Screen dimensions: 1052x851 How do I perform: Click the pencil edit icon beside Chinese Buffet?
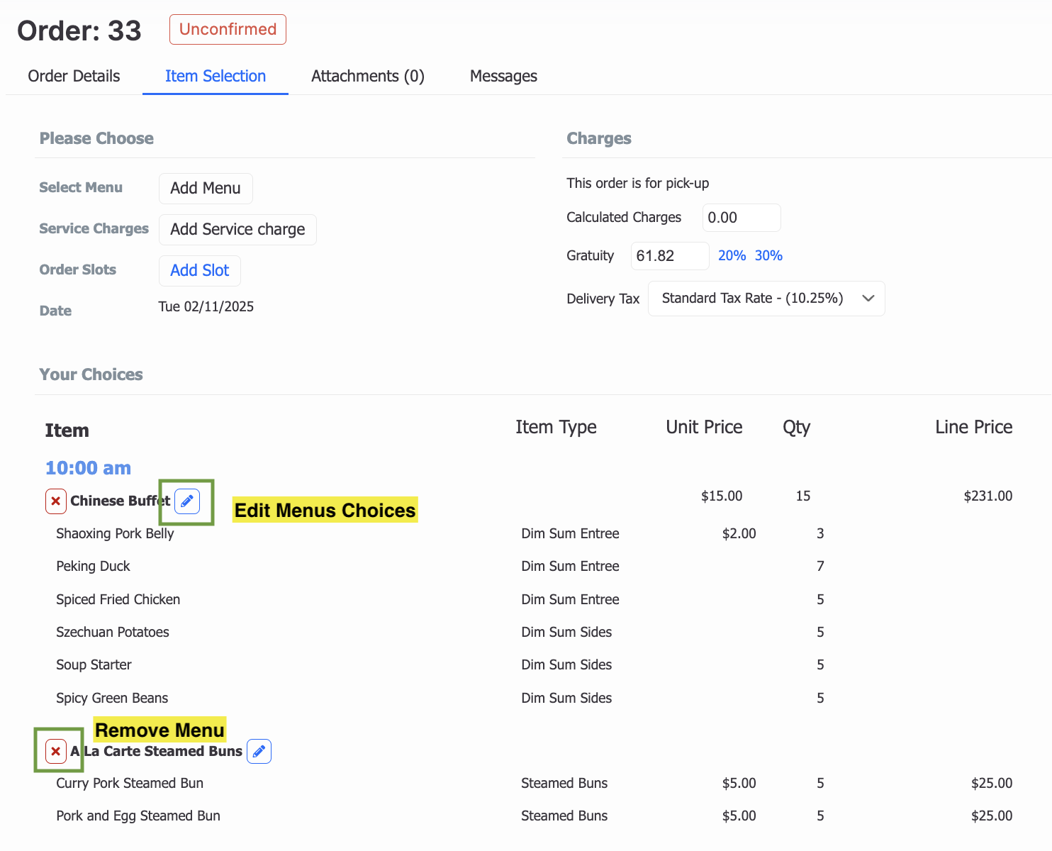coord(187,501)
